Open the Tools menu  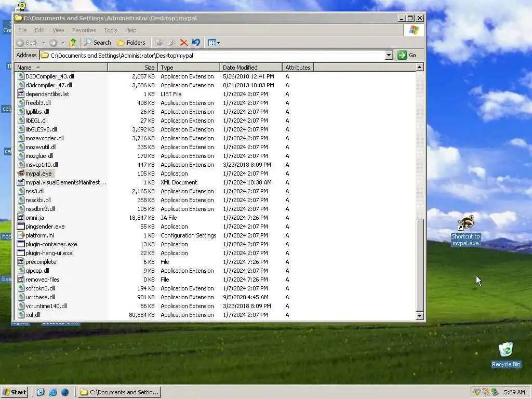110,30
